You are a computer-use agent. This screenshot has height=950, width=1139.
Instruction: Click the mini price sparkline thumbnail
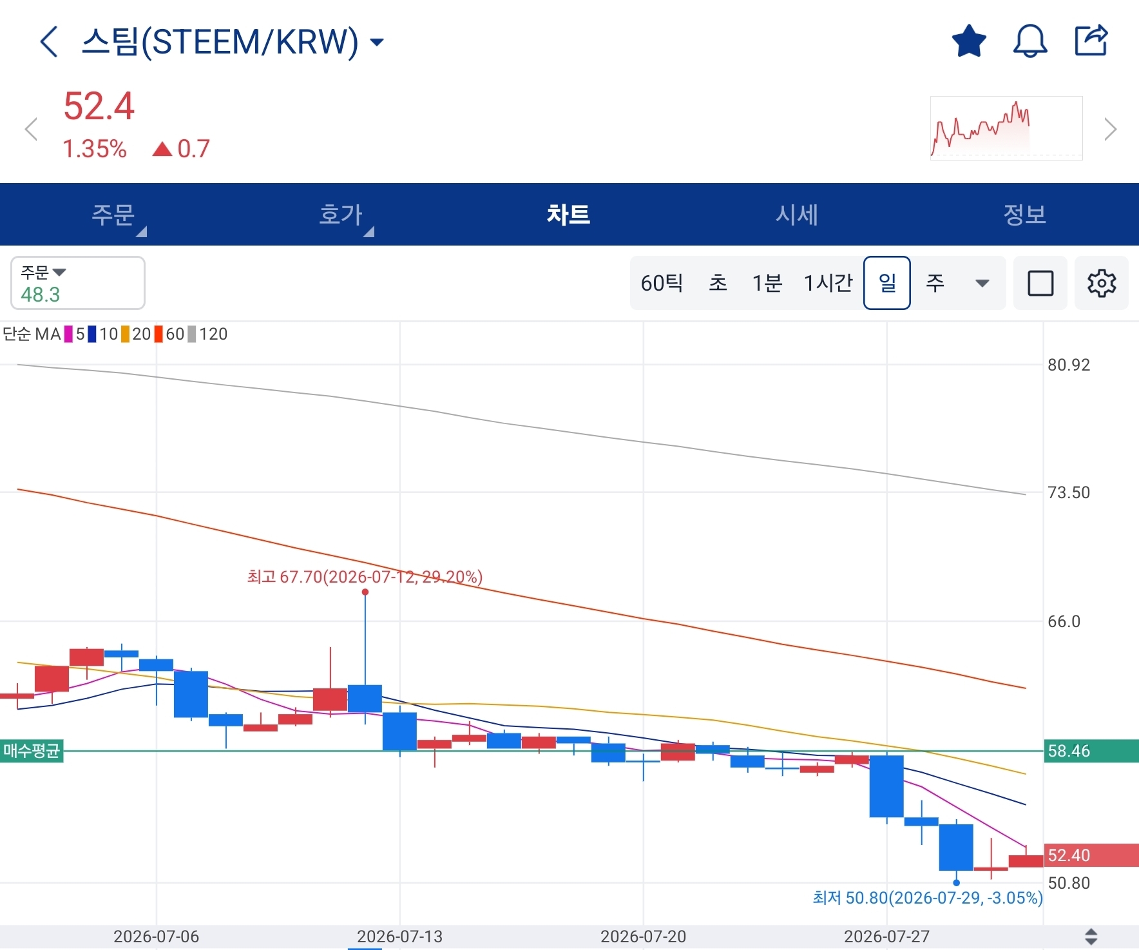(1006, 128)
